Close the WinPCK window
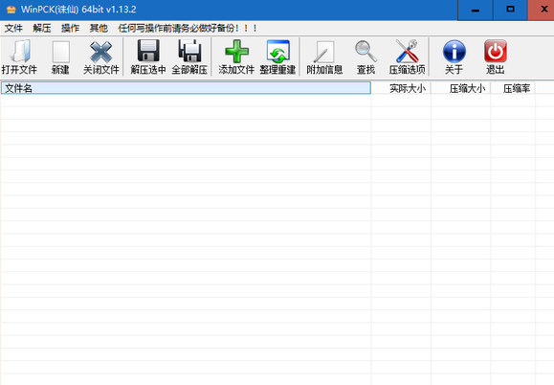Screen dimensions: 554x385 click(541, 10)
